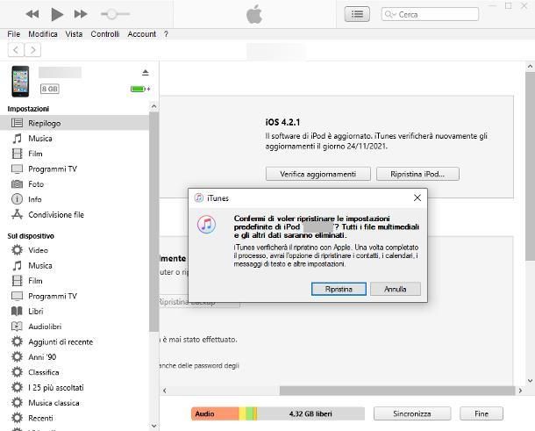The image size is (535, 431).
Task: Open the Vista menu
Action: pyautogui.click(x=74, y=34)
